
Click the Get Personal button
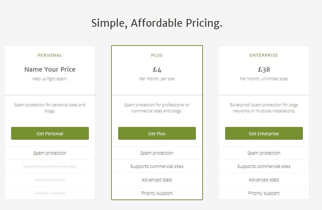pos(50,133)
